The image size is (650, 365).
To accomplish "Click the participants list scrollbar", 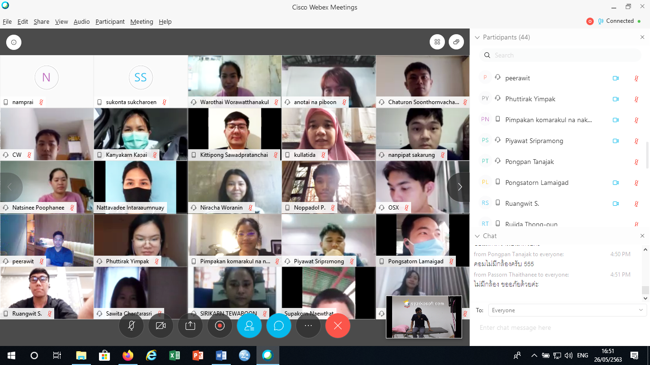I will point(646,154).
